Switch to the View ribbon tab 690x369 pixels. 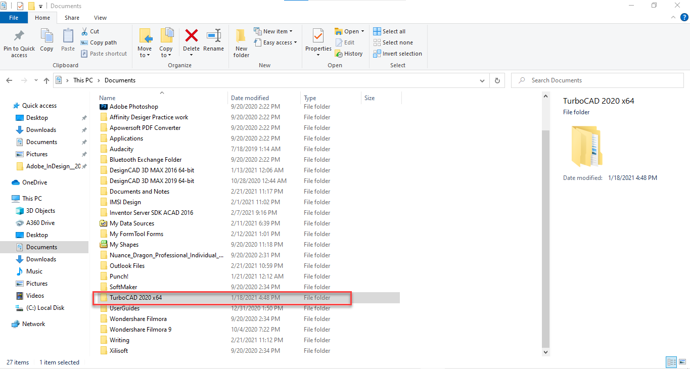pyautogui.click(x=100, y=18)
